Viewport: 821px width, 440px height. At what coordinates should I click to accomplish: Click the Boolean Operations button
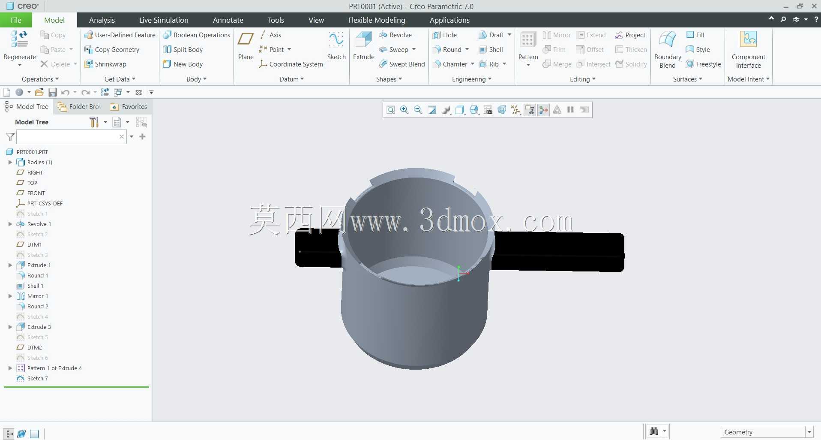197,35
